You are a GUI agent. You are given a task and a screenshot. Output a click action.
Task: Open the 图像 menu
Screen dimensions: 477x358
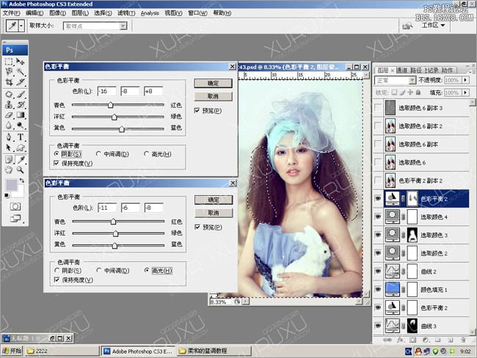coord(57,13)
